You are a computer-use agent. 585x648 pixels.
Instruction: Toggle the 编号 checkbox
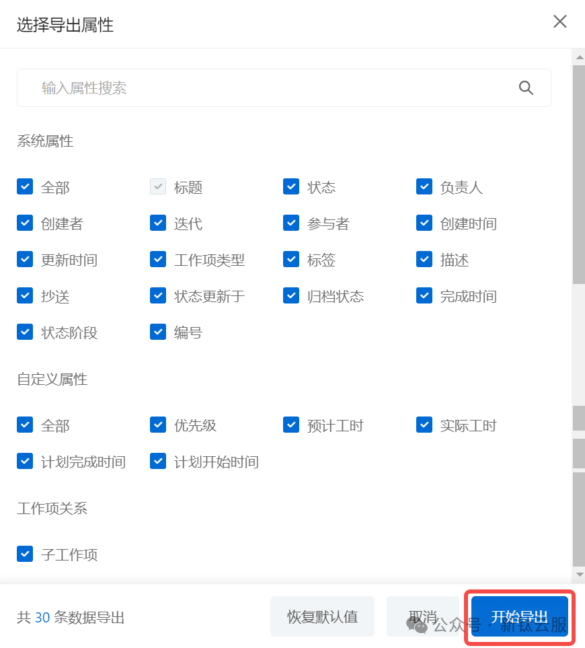(x=158, y=332)
